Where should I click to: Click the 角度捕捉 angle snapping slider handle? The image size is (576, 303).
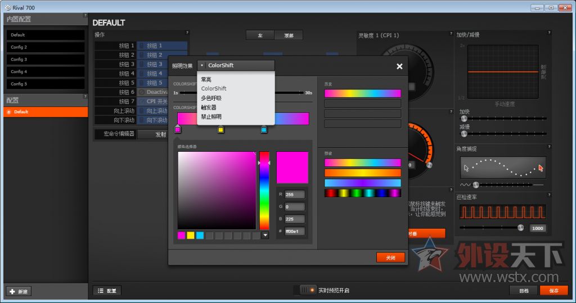476,185
